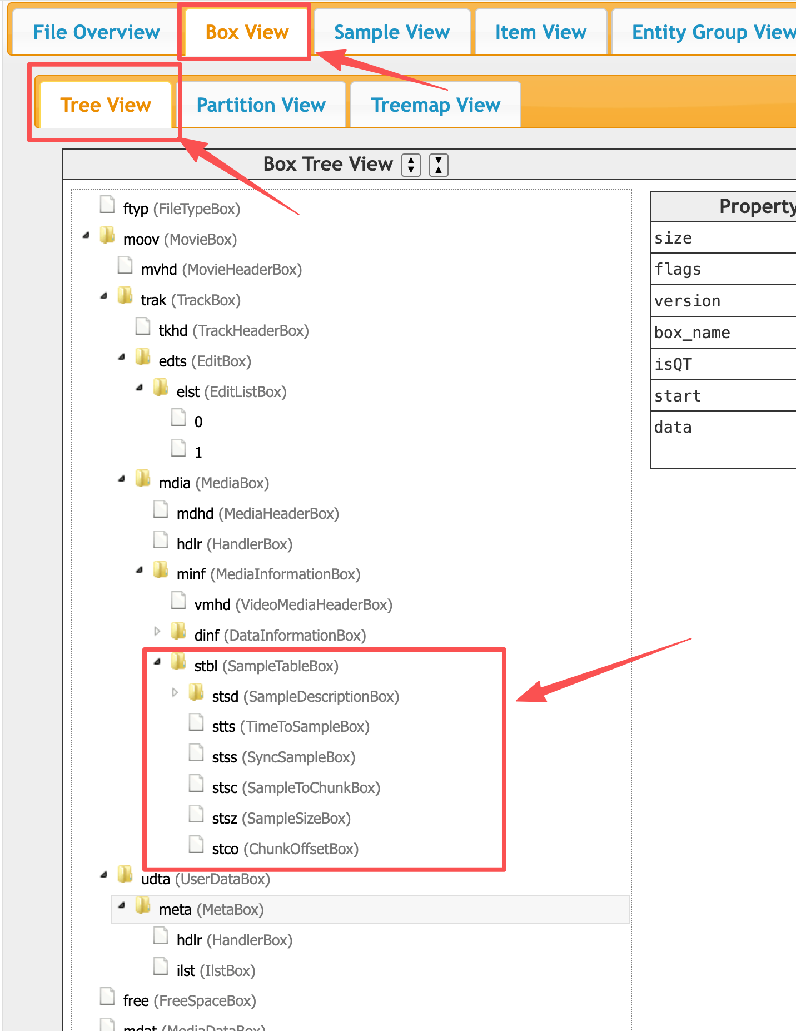796x1031 pixels.
Task: Click the stbl folder icon
Action: click(x=178, y=662)
